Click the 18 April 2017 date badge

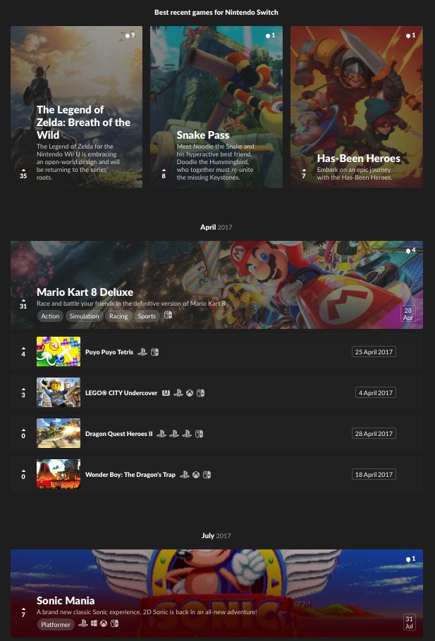tap(374, 474)
